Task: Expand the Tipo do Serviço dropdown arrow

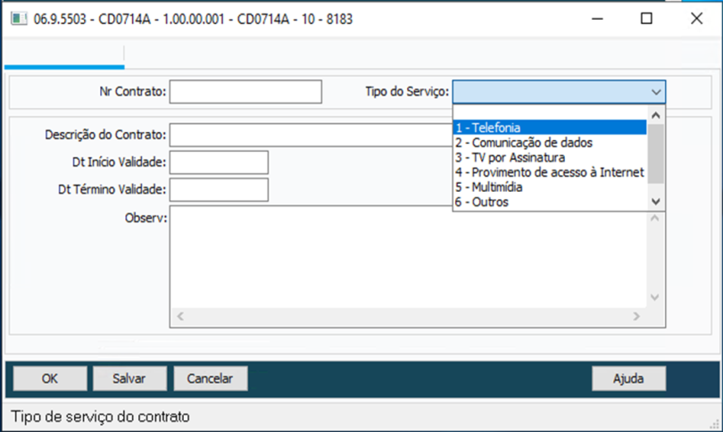Action: coord(656,92)
